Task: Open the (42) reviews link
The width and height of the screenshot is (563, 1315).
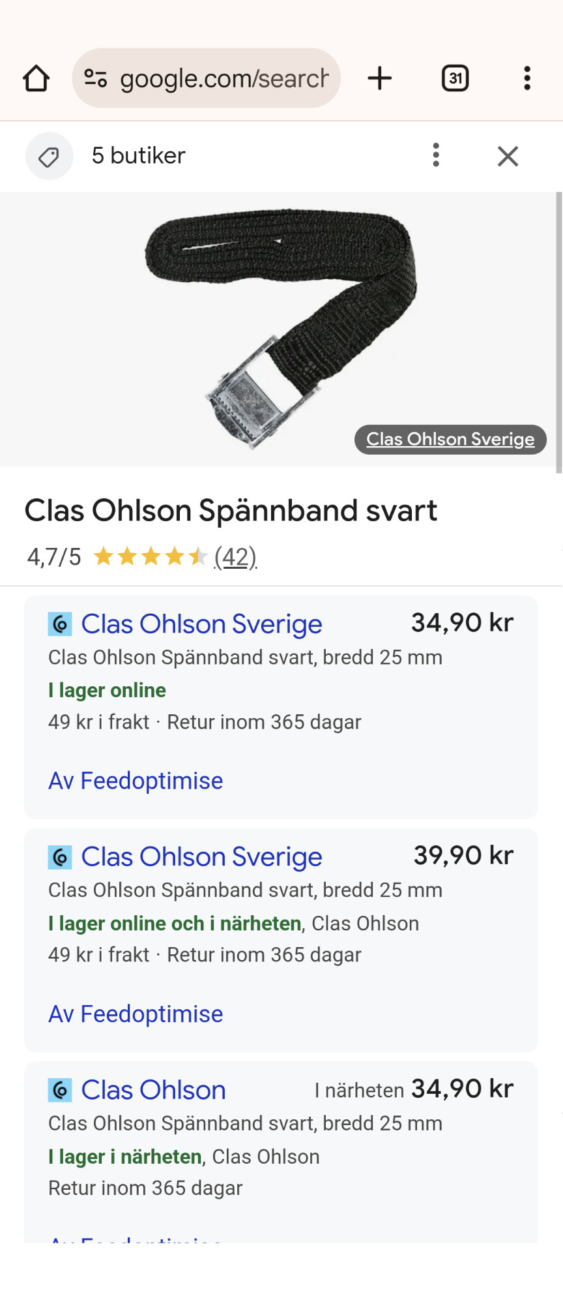Action: tap(235, 557)
